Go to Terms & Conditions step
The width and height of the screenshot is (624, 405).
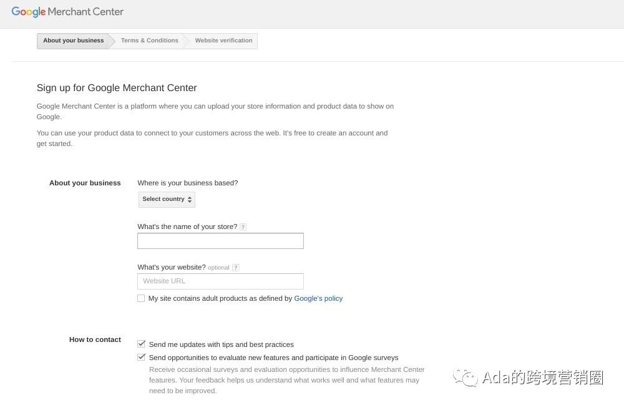[150, 41]
